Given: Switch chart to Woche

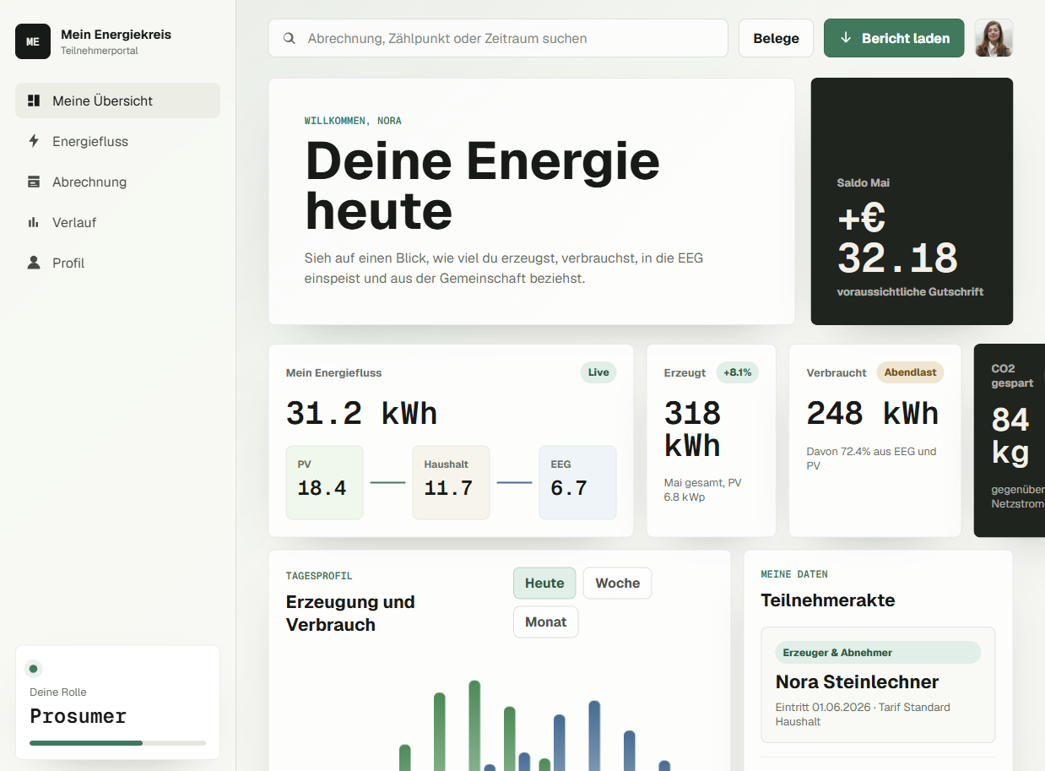Looking at the screenshot, I should click(617, 583).
